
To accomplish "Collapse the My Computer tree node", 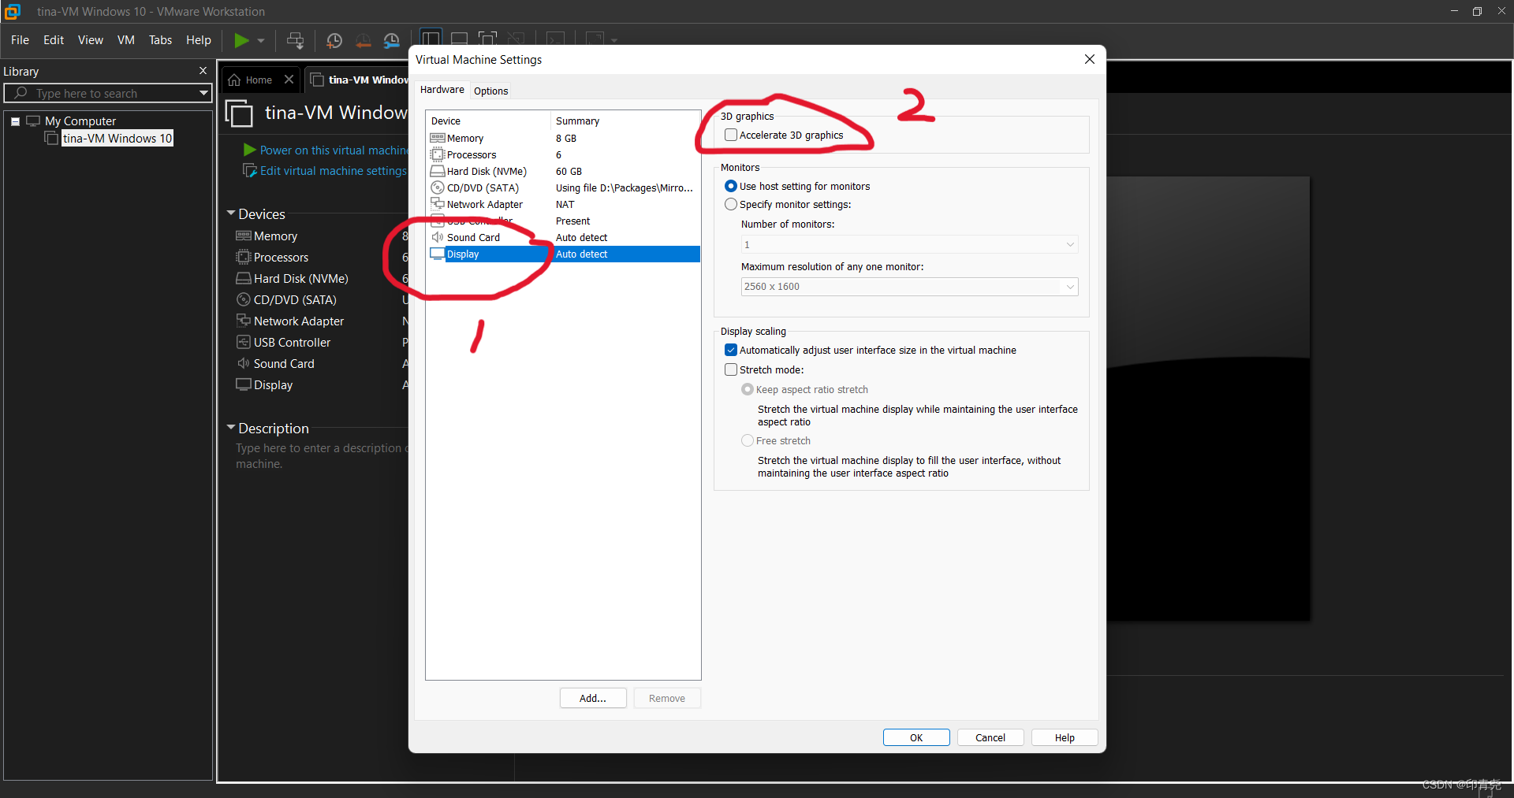I will [15, 121].
